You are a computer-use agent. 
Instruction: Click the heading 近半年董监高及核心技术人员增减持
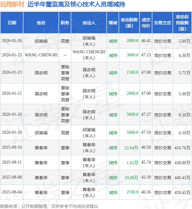76,4
